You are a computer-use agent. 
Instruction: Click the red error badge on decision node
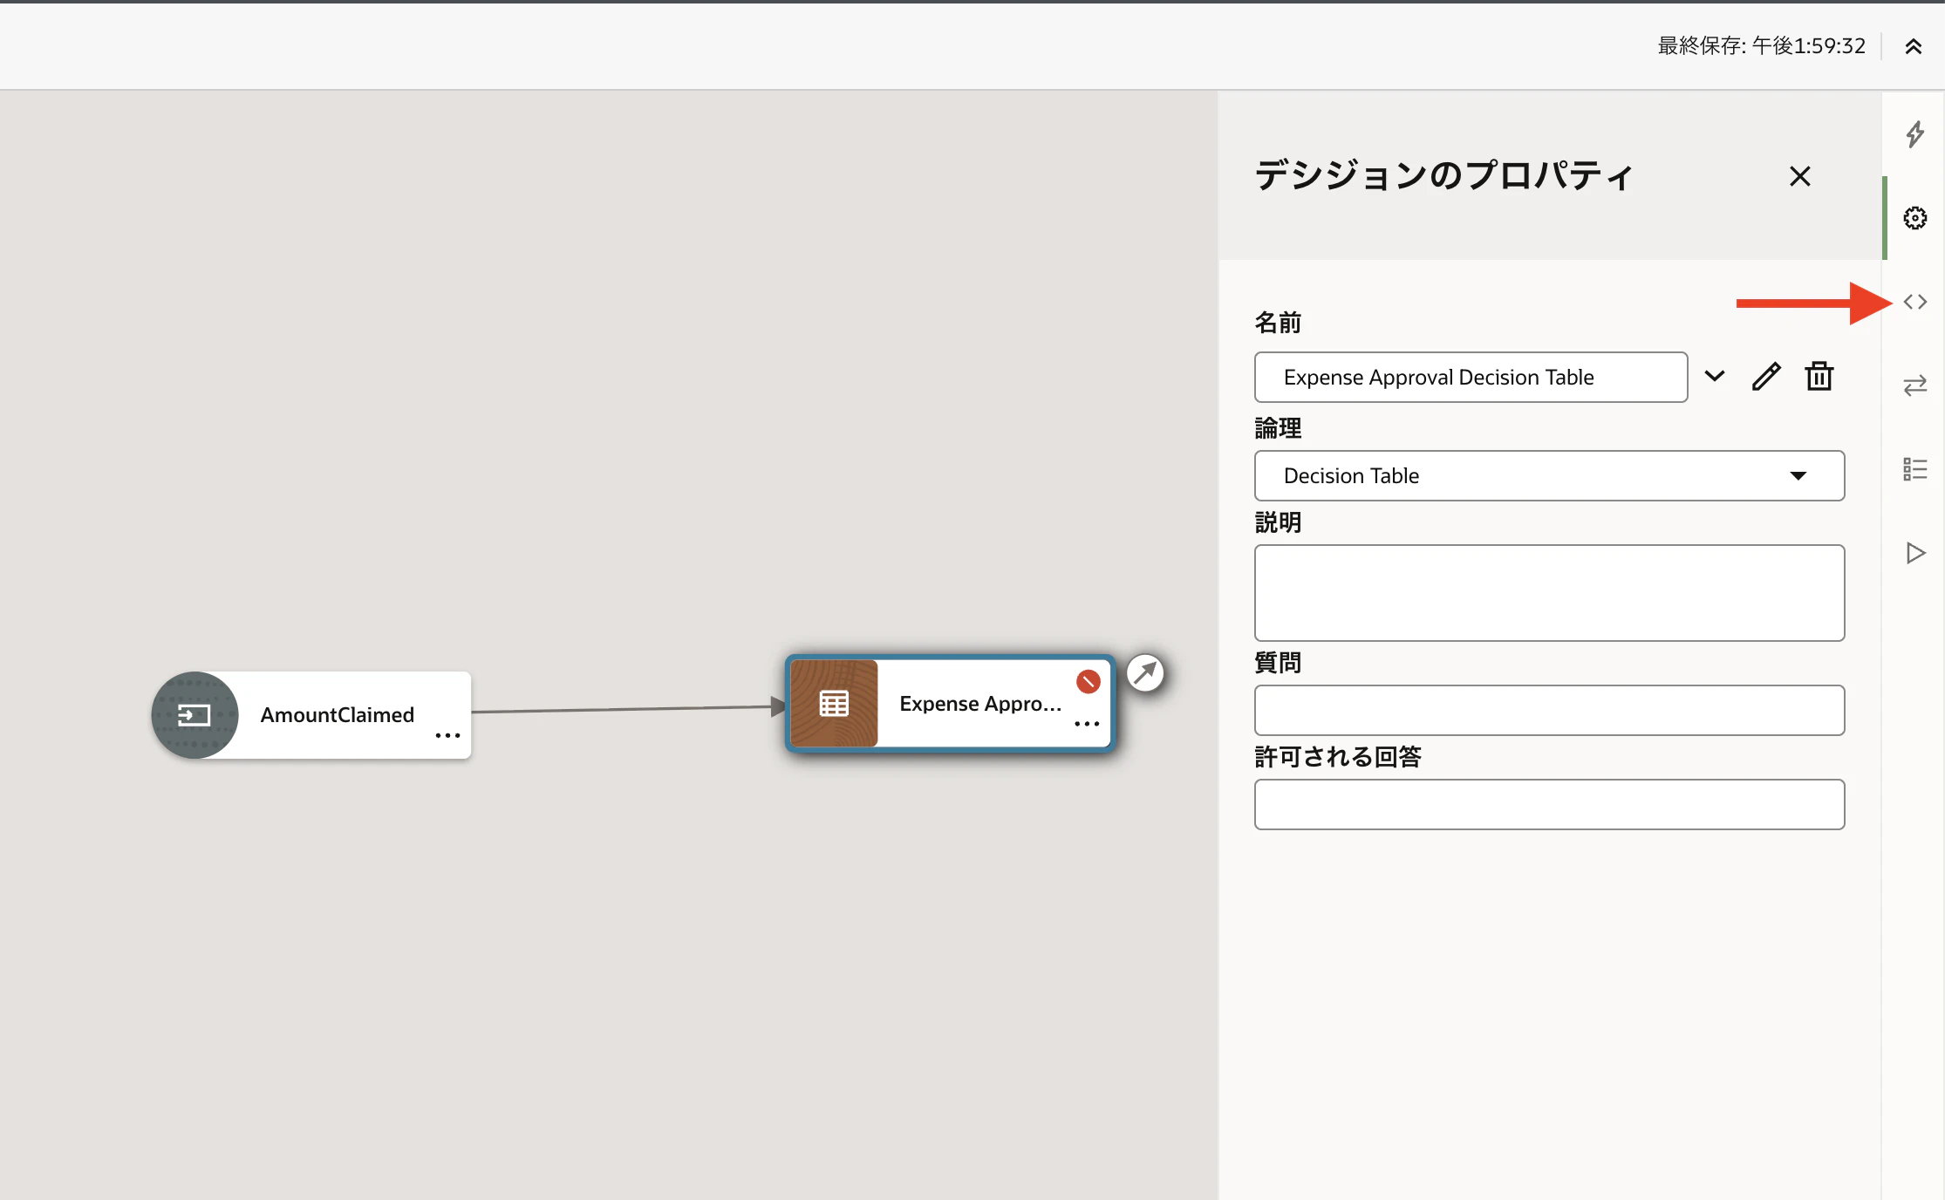point(1088,682)
